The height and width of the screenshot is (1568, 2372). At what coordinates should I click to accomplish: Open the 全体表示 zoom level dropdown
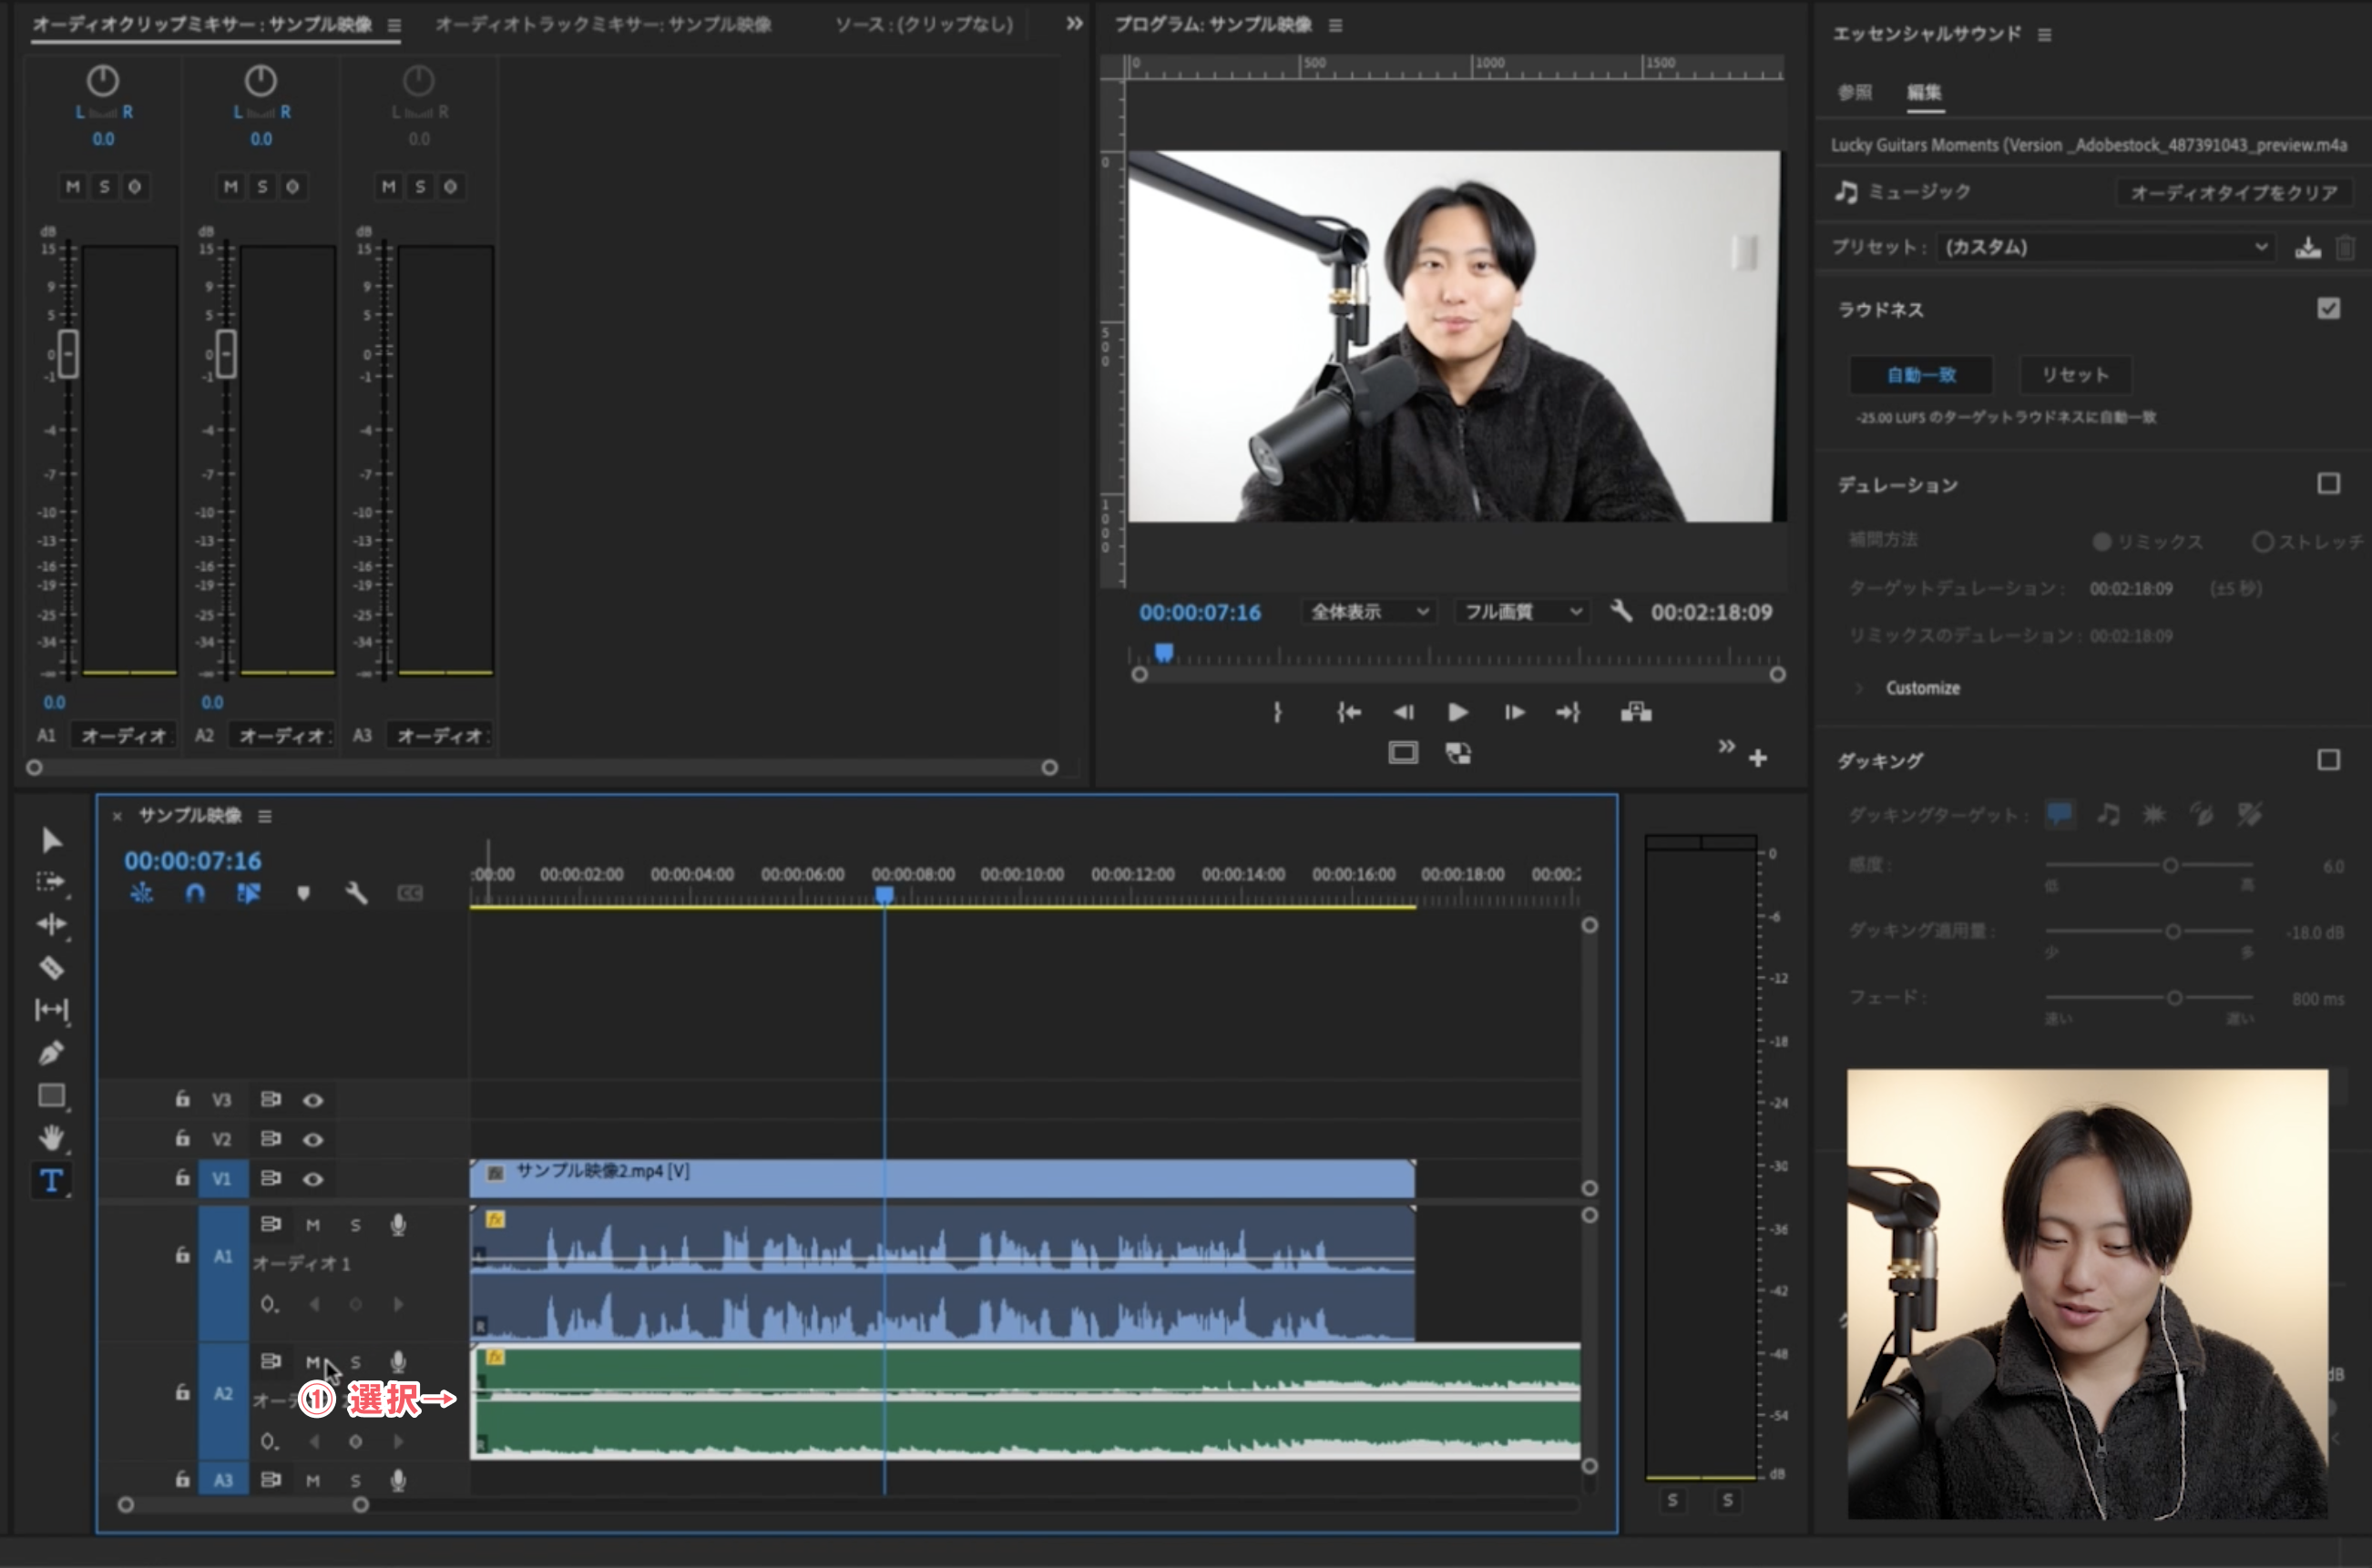point(1368,611)
